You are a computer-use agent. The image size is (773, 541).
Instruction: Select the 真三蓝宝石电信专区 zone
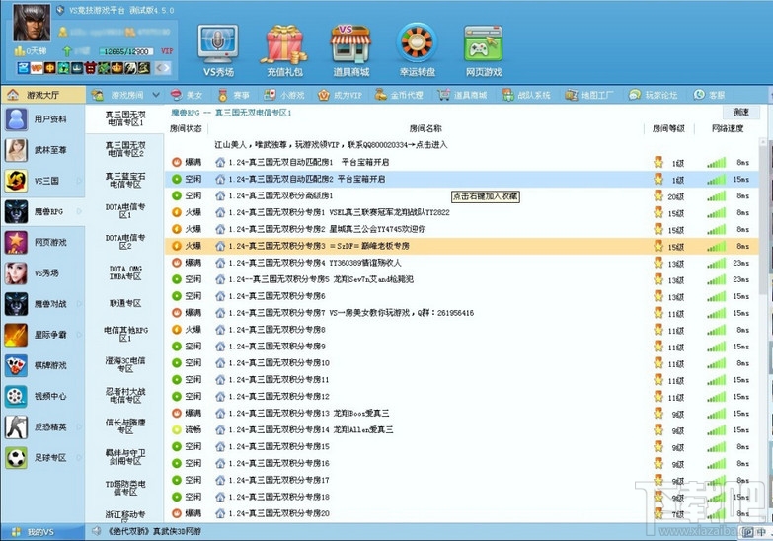point(124,181)
